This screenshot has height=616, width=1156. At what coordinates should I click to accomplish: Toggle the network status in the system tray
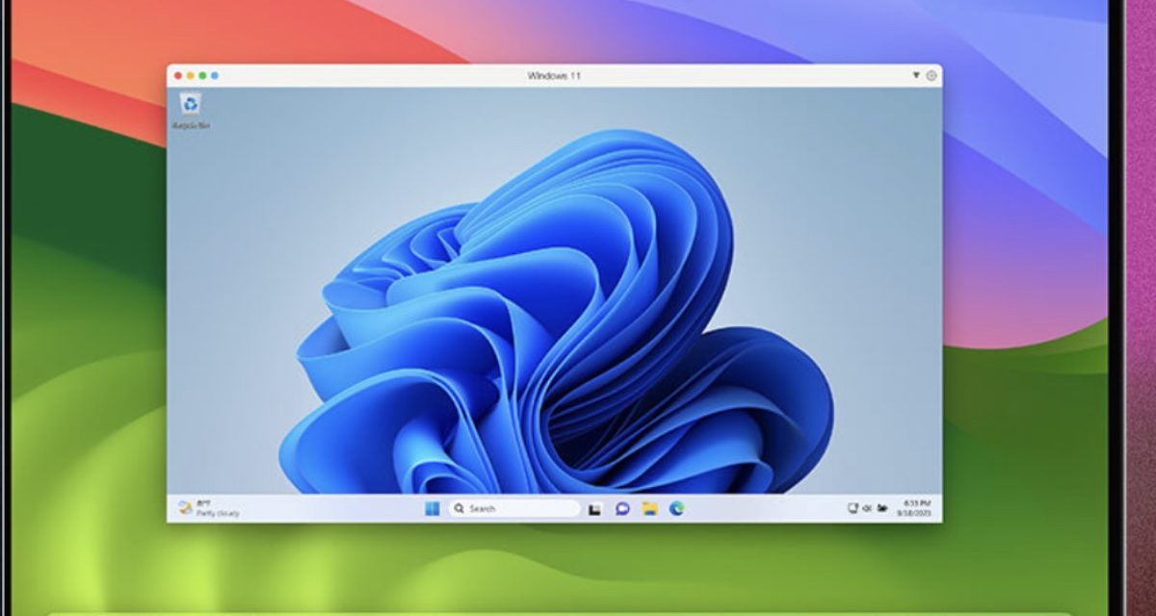click(854, 507)
